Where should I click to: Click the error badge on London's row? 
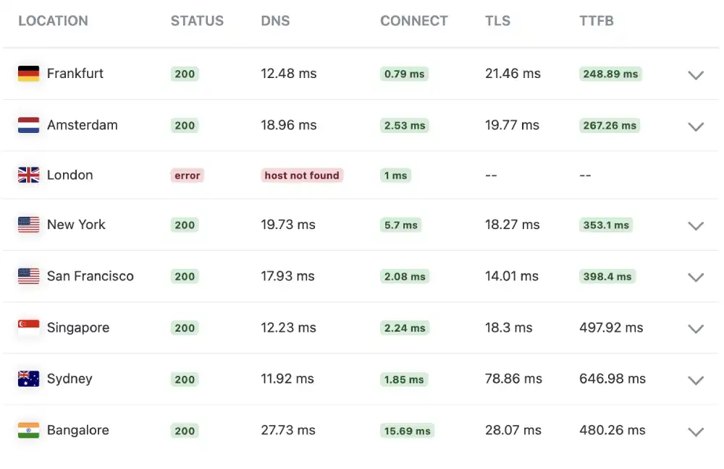[187, 175]
